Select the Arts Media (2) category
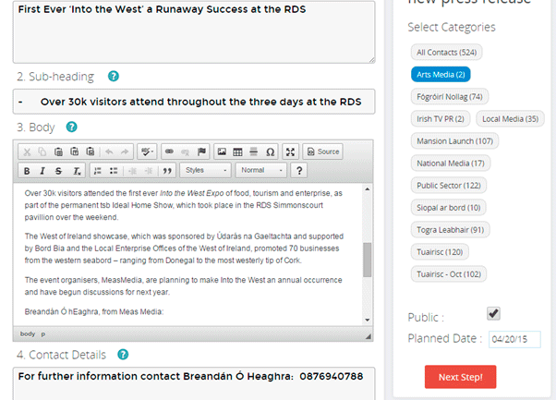556x400 pixels. [441, 74]
